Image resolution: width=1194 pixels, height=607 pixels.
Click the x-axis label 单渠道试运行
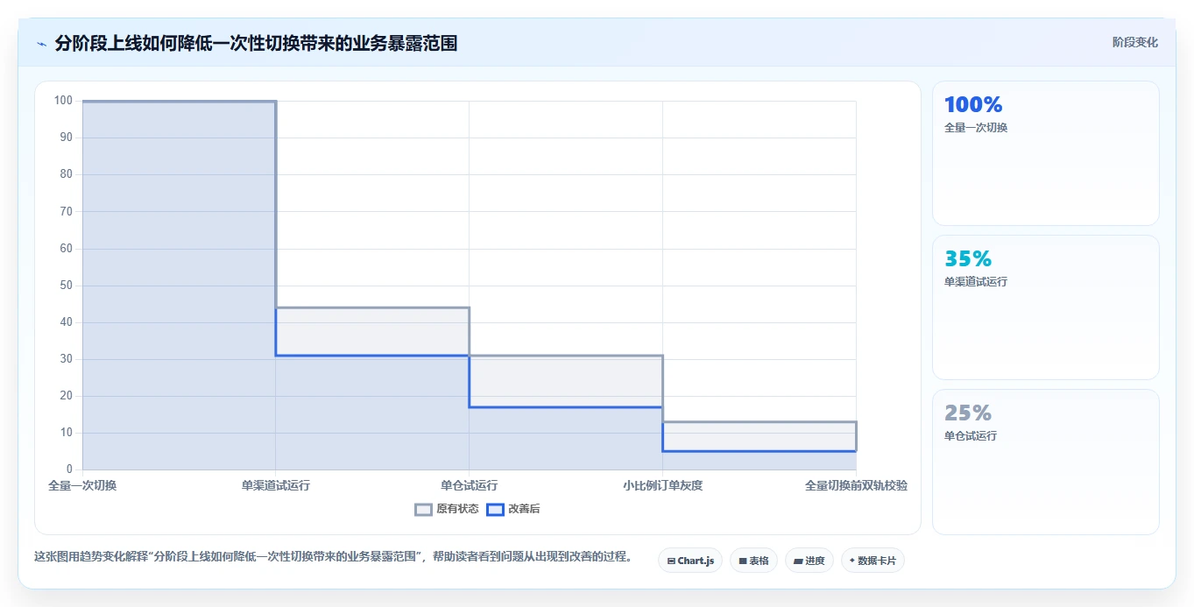[x=276, y=485]
